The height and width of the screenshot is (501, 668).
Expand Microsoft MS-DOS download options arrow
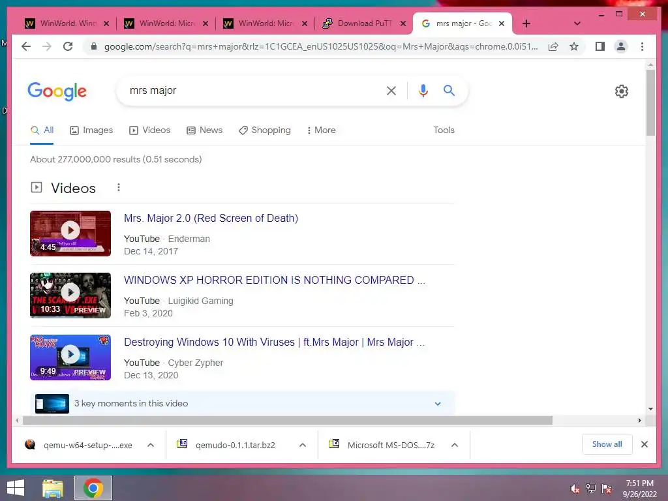[455, 445]
